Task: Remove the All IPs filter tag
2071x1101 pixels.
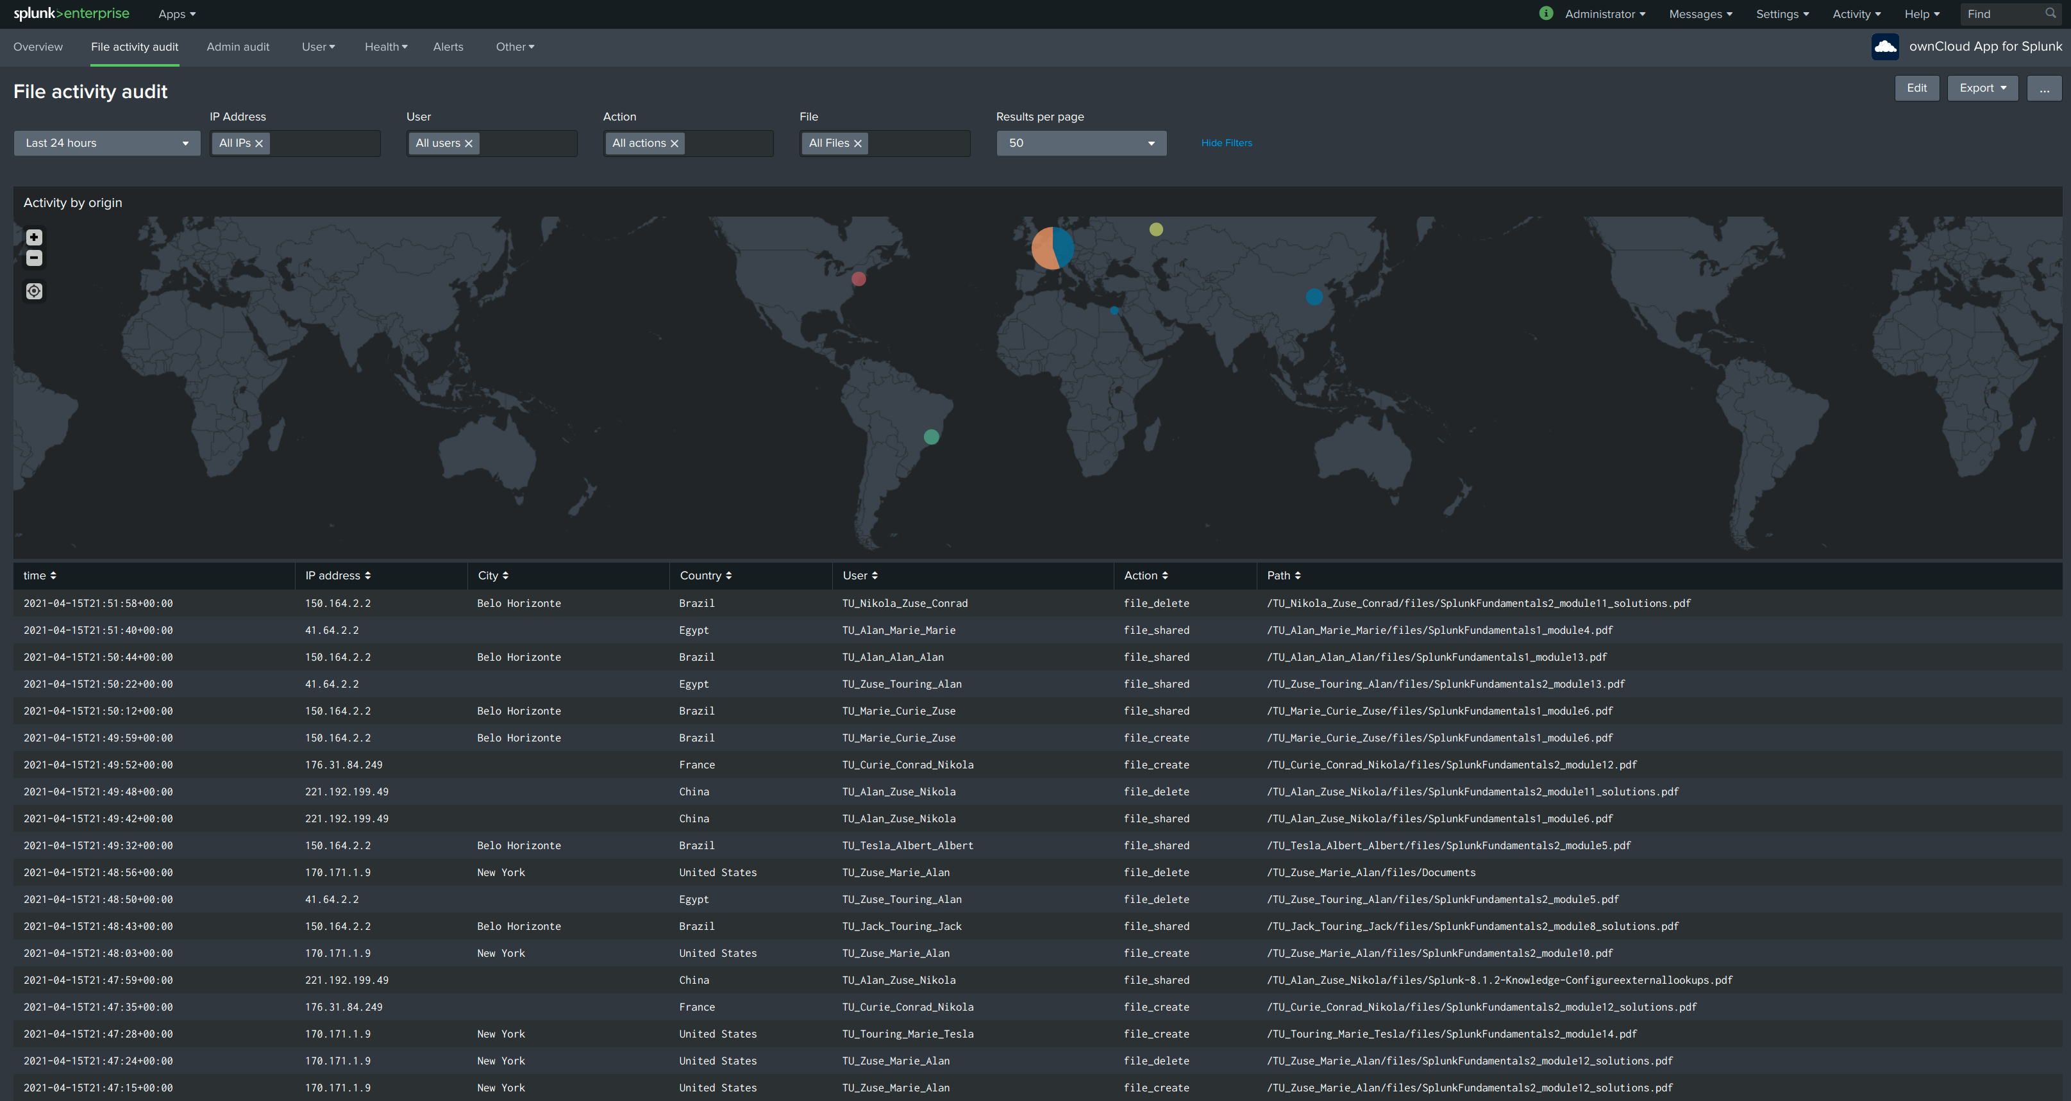Action: (259, 143)
